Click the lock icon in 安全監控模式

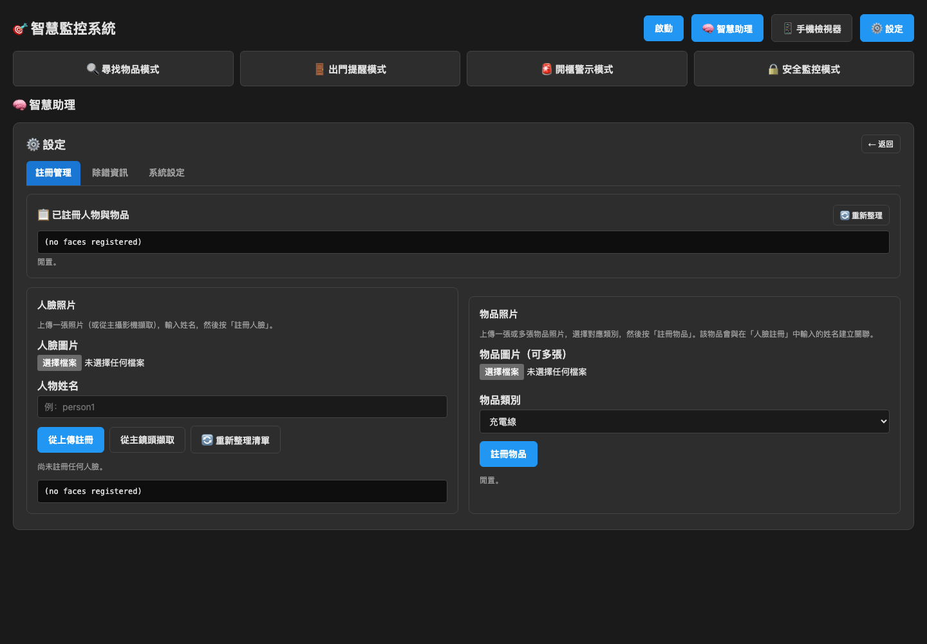[x=773, y=69]
